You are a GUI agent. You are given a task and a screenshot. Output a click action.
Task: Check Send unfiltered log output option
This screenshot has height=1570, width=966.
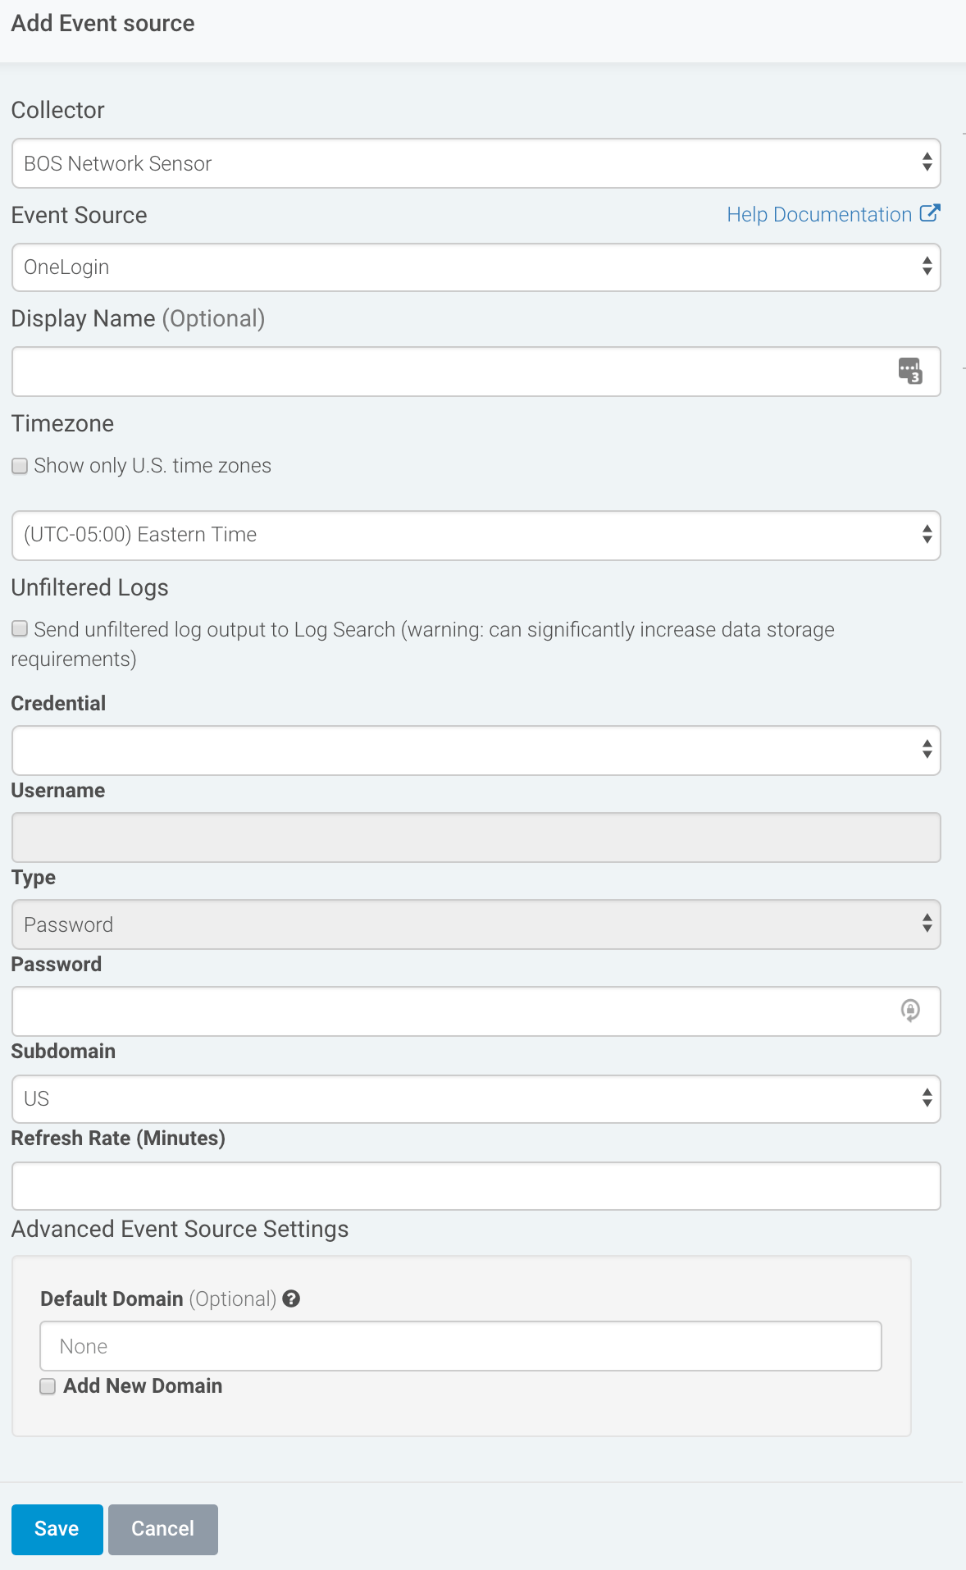coord(20,629)
